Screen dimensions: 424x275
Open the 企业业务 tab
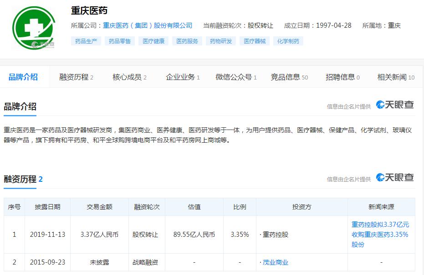(183, 77)
